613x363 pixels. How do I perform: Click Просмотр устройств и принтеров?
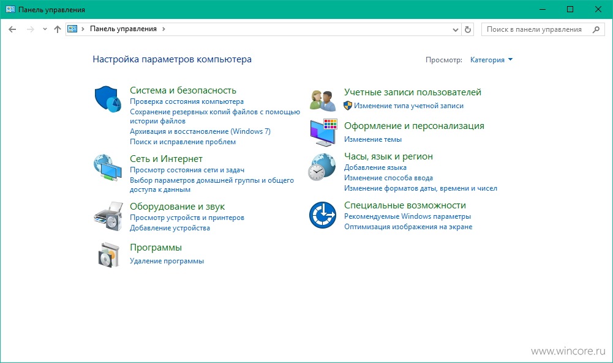coord(187,218)
